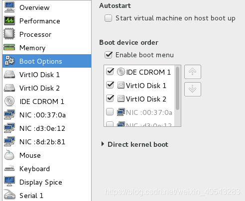Toggle the Enable boot menu checkbox
Screen dimensions: 245x201
click(109, 55)
